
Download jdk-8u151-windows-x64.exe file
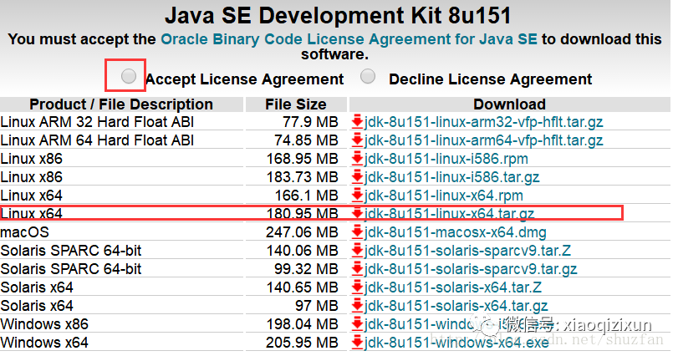(456, 343)
